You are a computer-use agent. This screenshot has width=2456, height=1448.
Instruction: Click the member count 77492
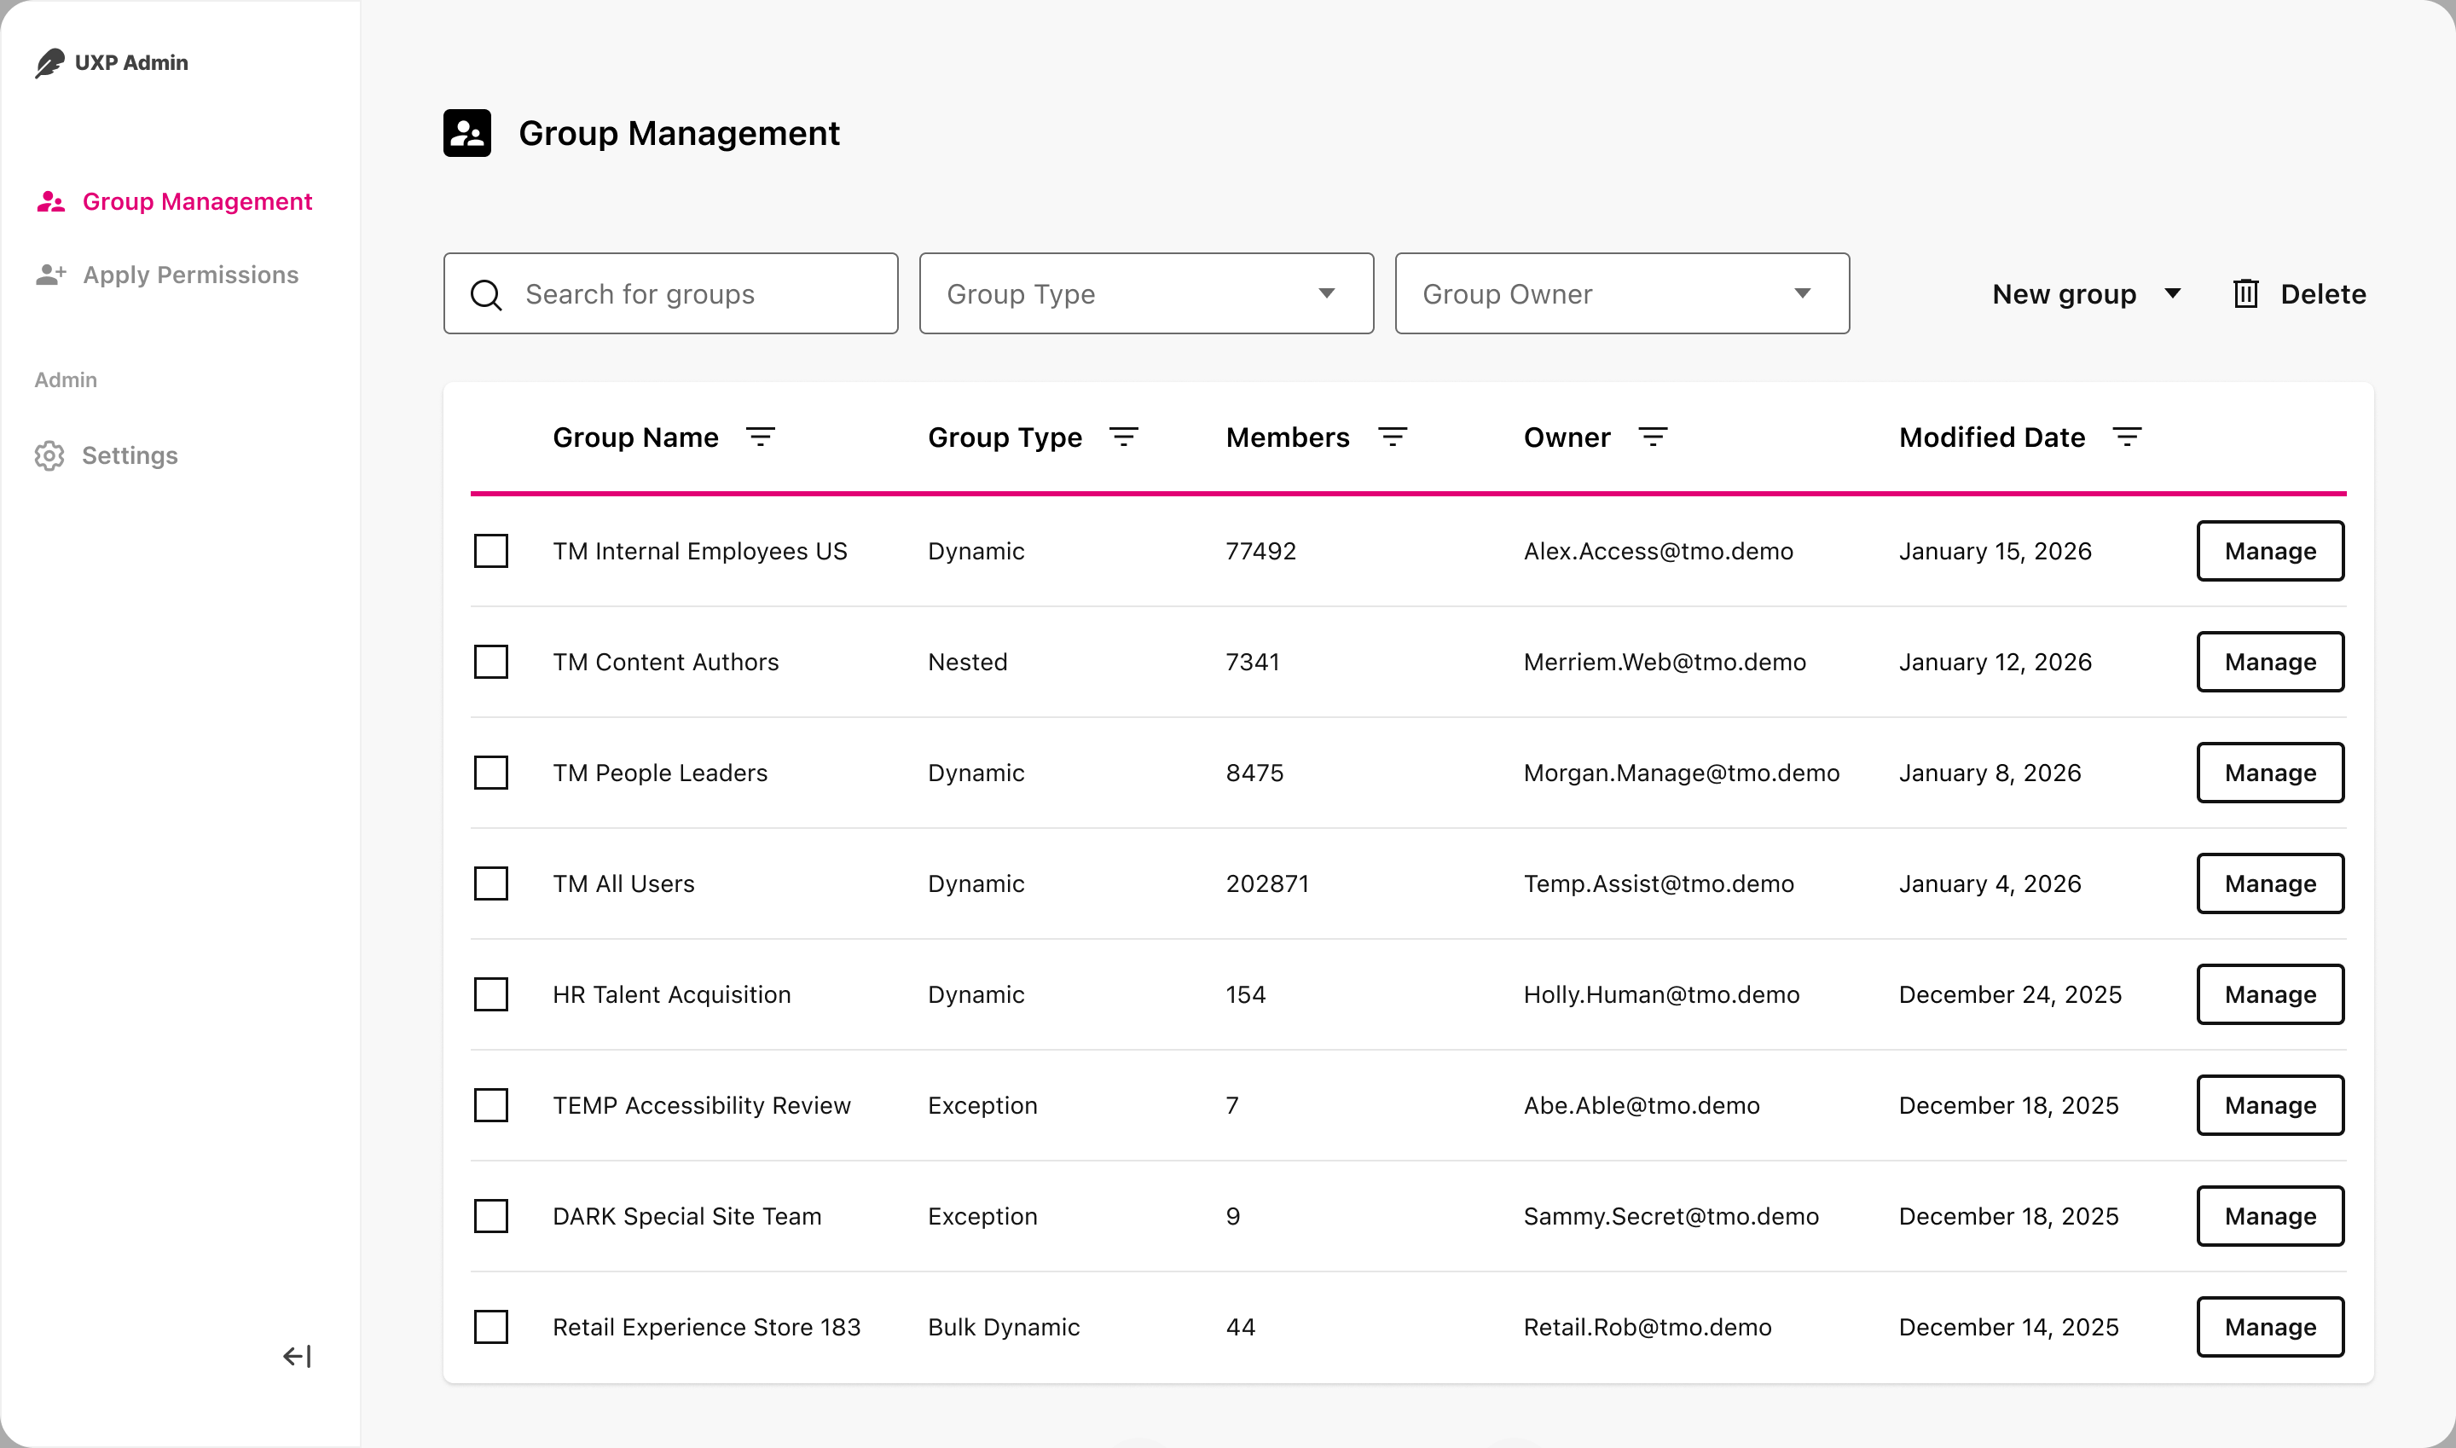[x=1260, y=551]
